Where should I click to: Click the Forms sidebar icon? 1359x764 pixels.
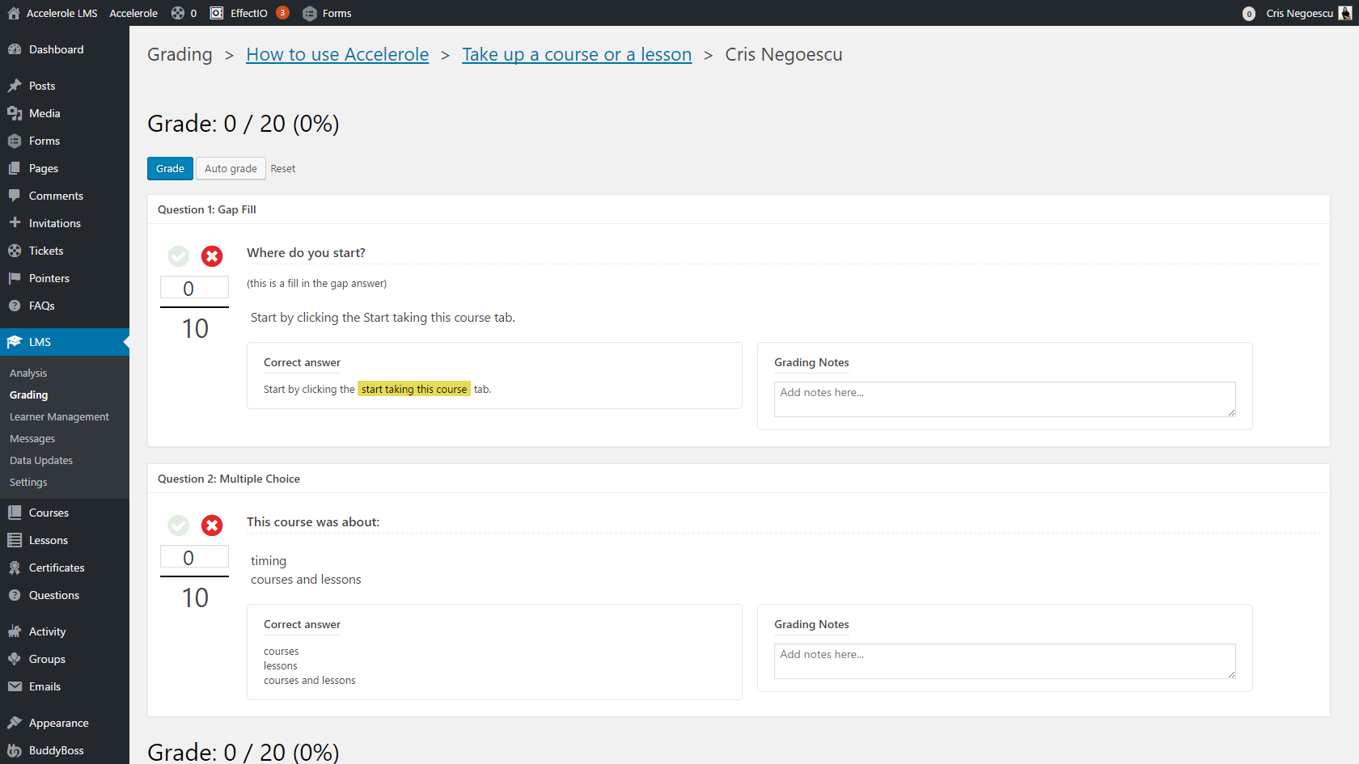pyautogui.click(x=15, y=141)
